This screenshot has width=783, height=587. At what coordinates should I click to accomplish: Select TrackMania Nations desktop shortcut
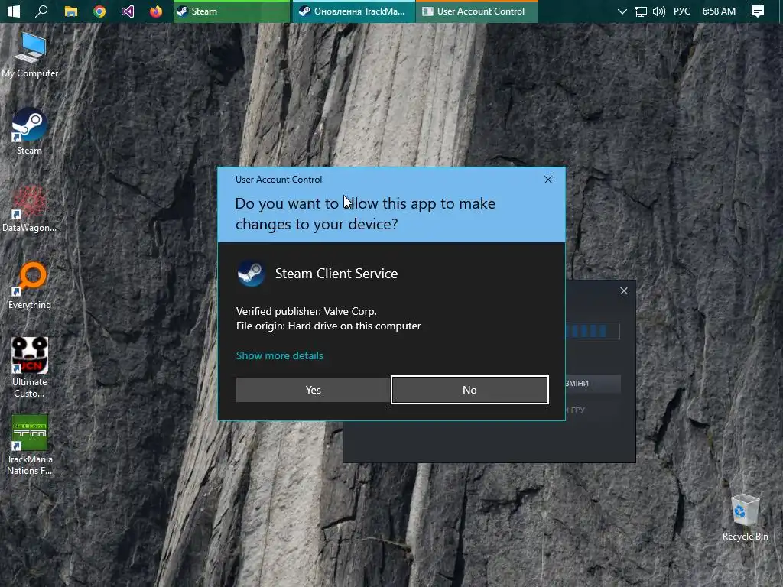point(30,445)
